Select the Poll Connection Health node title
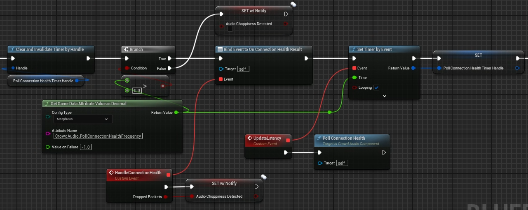528x210 pixels. 343,138
